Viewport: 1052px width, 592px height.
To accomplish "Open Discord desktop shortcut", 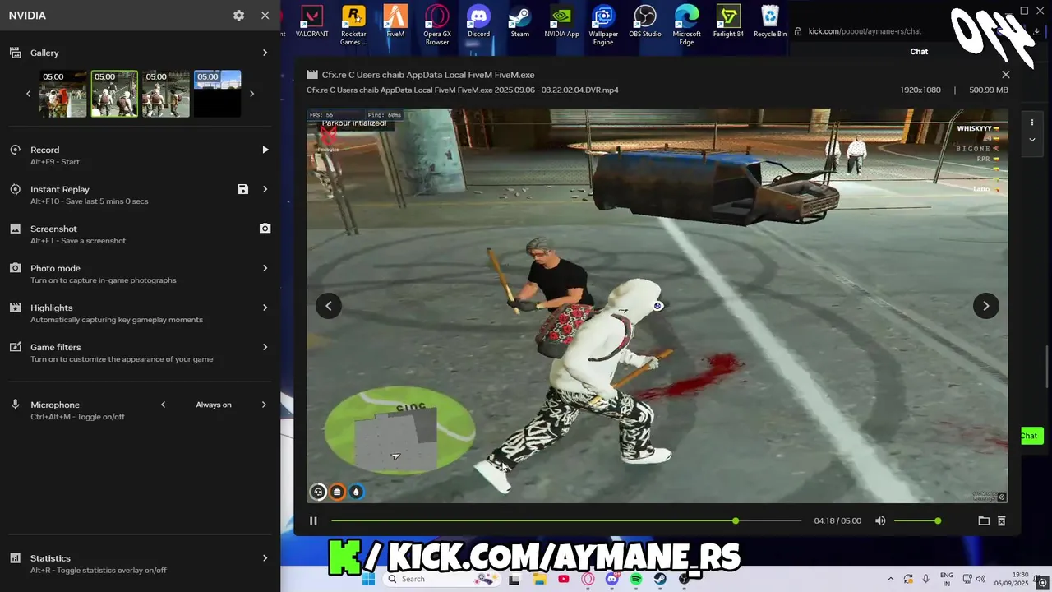I will click(478, 21).
